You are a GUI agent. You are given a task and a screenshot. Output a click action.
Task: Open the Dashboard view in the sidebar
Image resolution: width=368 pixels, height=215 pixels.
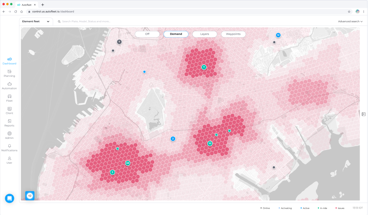point(9,61)
